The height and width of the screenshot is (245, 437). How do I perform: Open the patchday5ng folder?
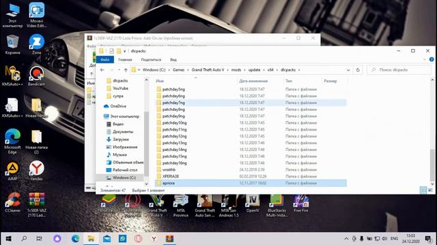(x=173, y=89)
